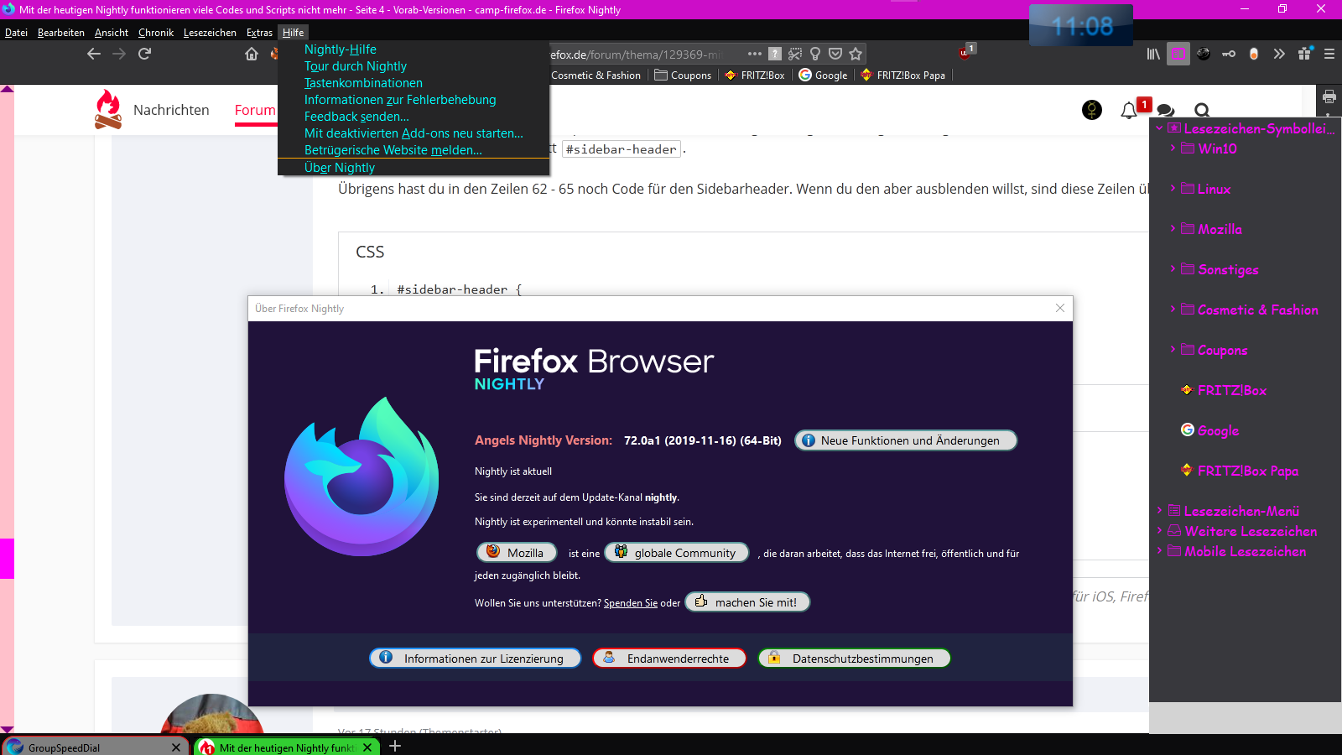
Task: Expand the Coupons folder in sidebar
Action: (x=1173, y=349)
